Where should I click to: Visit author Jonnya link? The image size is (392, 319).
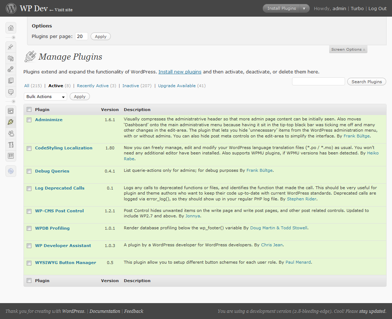click(192, 216)
